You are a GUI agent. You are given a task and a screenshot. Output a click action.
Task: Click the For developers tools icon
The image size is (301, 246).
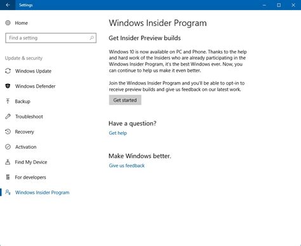click(x=8, y=177)
